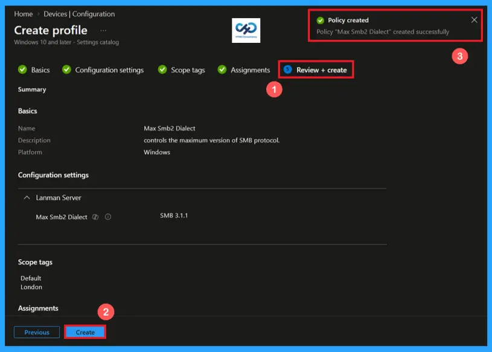
Task: Click the Default scope tag
Action: pos(31,278)
